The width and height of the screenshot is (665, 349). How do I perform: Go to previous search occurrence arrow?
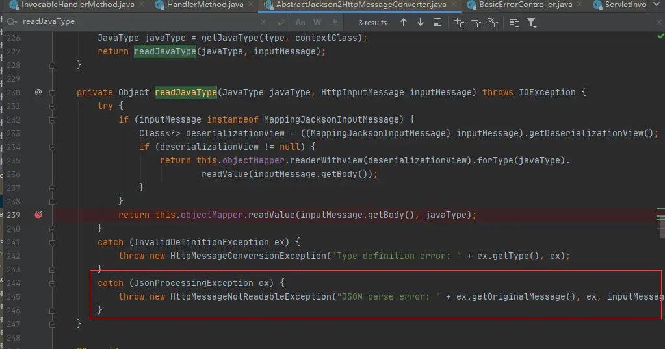[404, 22]
